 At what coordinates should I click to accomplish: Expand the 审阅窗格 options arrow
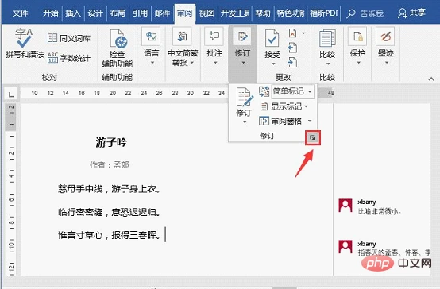[310, 121]
